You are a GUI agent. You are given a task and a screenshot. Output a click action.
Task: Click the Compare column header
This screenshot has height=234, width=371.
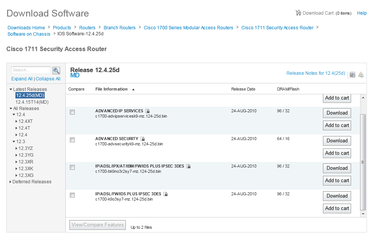(x=77, y=89)
